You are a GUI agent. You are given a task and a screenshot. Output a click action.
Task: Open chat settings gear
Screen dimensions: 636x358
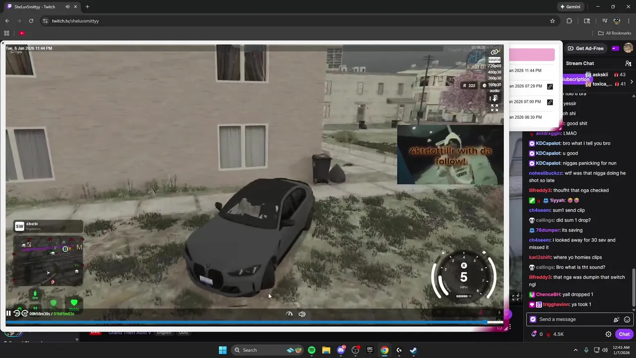pos(608,334)
